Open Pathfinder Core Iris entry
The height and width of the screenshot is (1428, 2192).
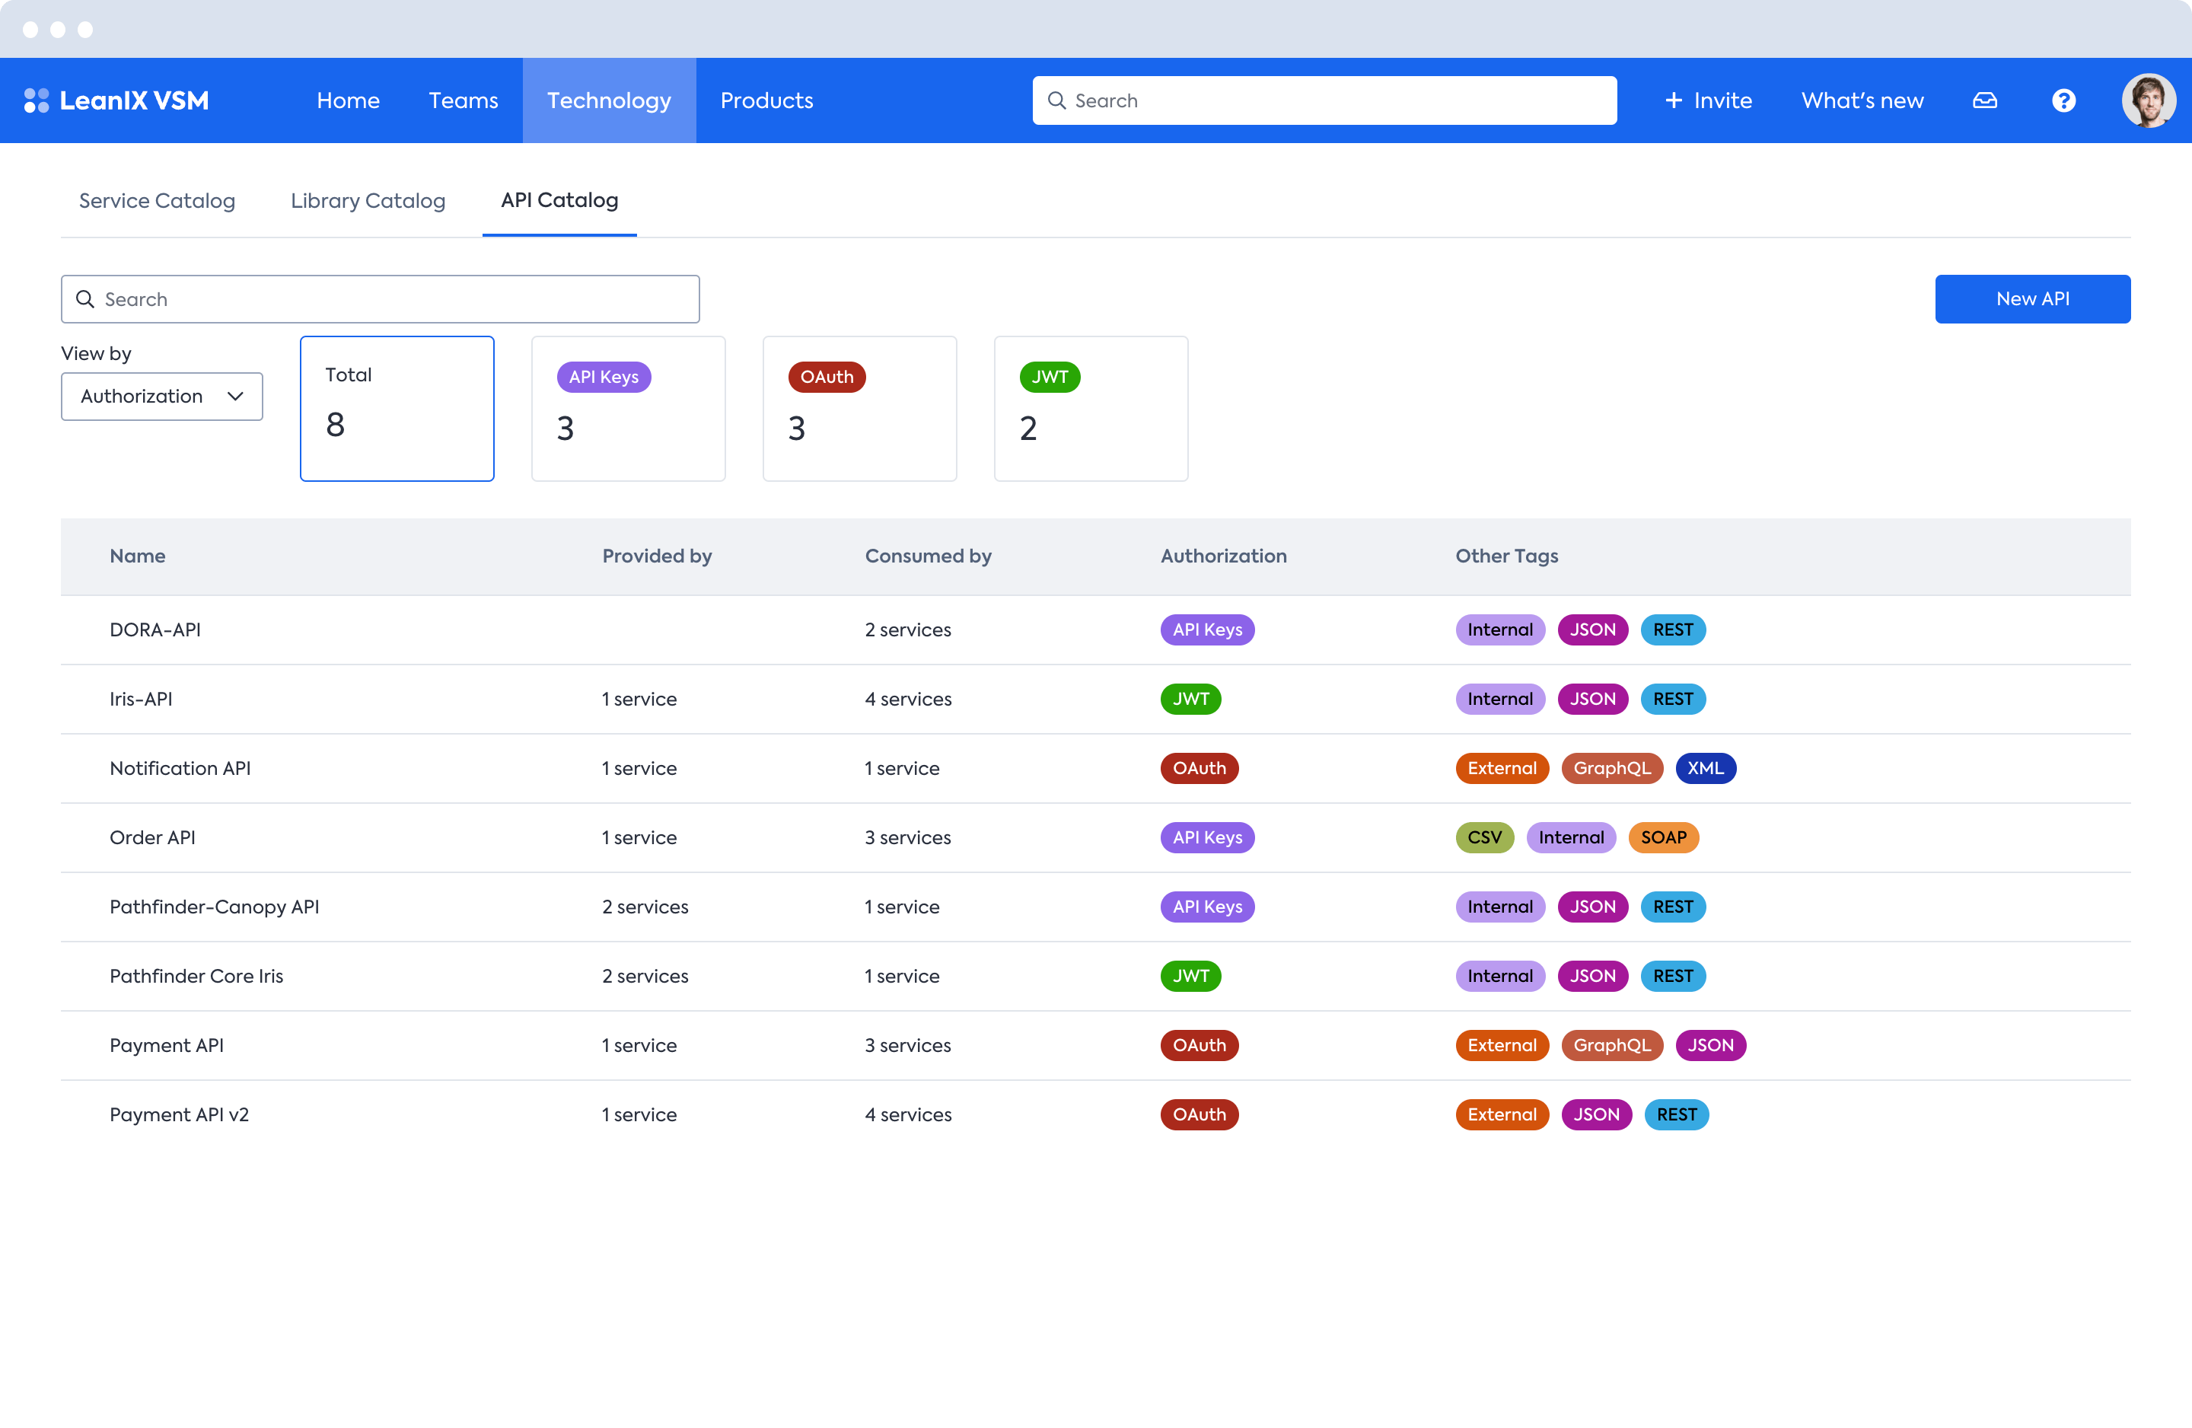coord(196,976)
